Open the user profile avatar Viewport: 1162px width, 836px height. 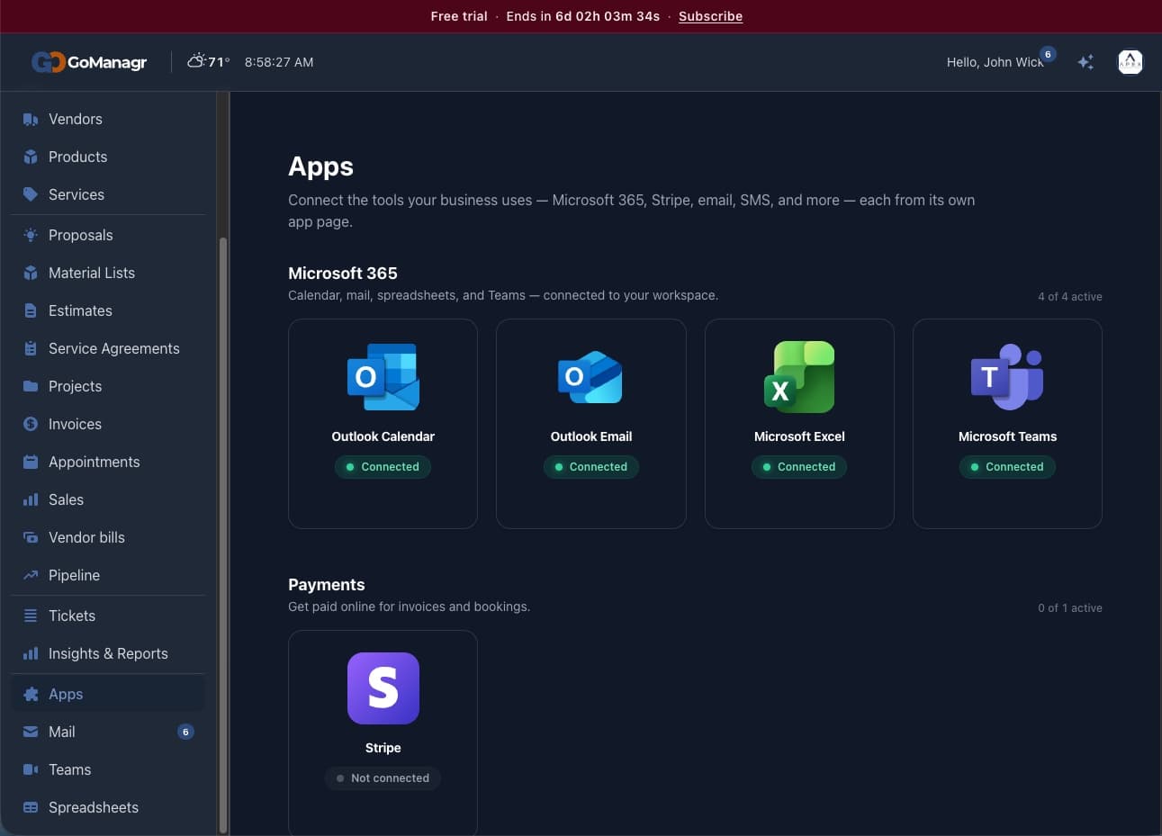(1130, 62)
